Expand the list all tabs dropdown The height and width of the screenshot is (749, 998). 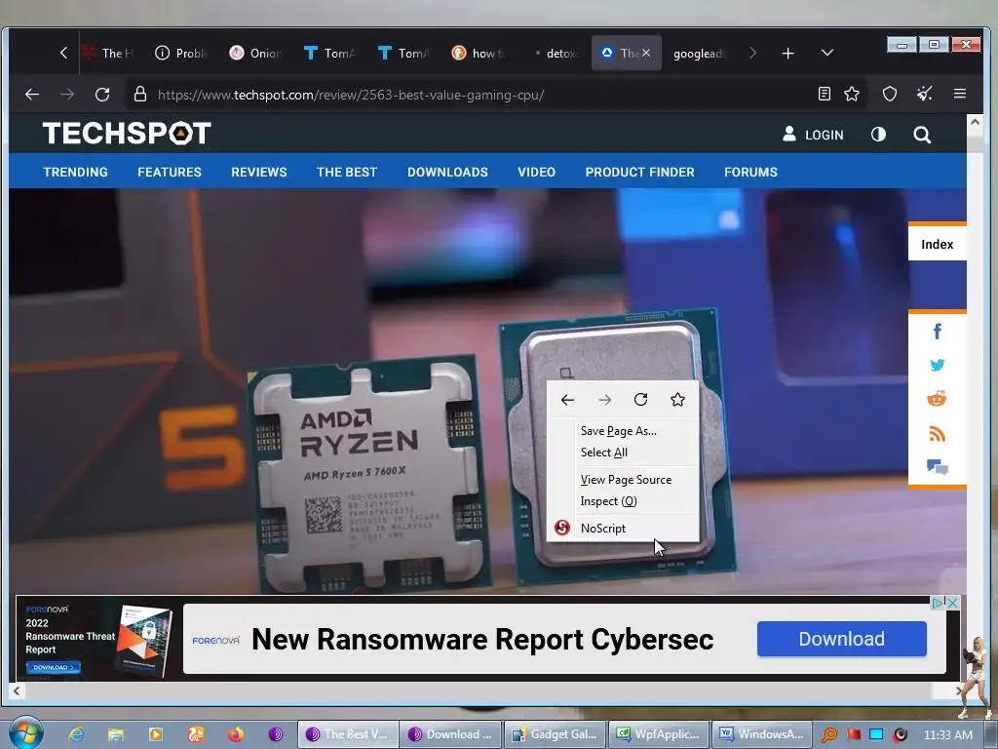point(826,53)
